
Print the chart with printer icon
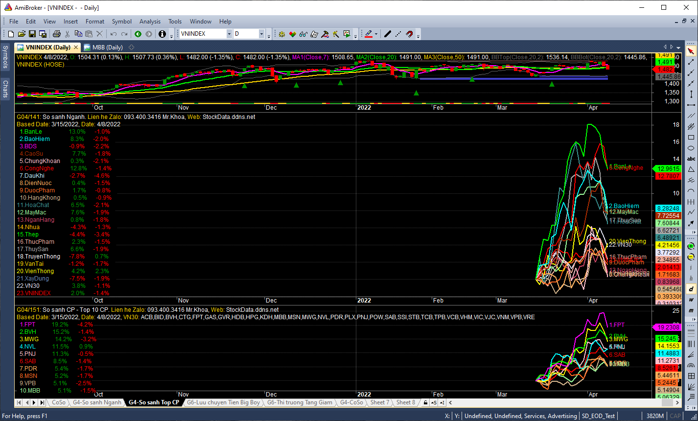click(x=57, y=34)
